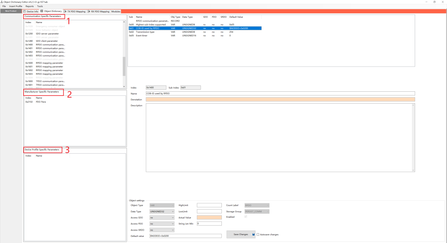The width and height of the screenshot is (447, 243).
Task: Select 0x2102 PDO Para entry
Action: click(x=41, y=102)
